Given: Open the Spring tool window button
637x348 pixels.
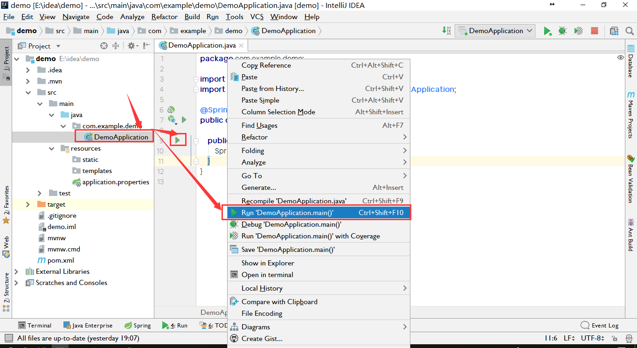Looking at the screenshot, I should click(x=137, y=325).
